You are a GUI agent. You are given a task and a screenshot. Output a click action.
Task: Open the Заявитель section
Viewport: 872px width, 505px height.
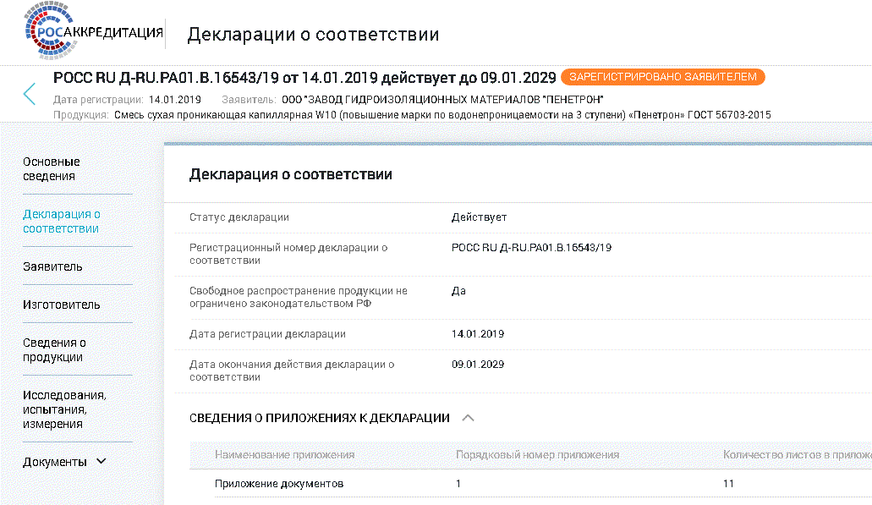pyautogui.click(x=52, y=266)
